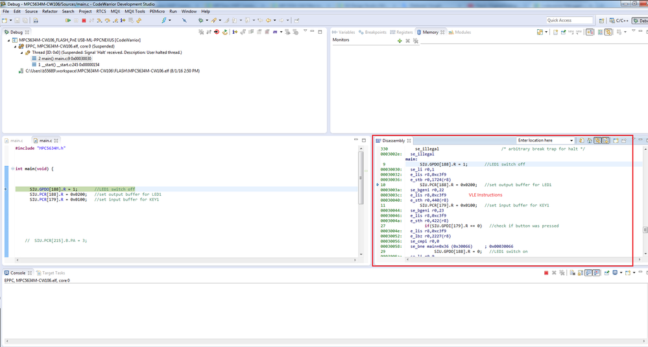Click the bug Debug launch icon in the toolbar
648x347 pixels.
coord(200,20)
